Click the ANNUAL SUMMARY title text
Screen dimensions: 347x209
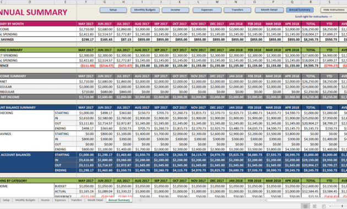(x=34, y=12)
